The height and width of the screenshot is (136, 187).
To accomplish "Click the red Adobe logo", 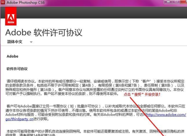I will [x=11, y=16].
